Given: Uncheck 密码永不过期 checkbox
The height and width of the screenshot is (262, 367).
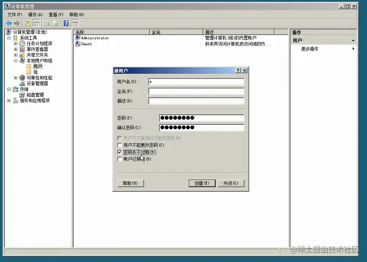Looking at the screenshot, I should (x=119, y=152).
